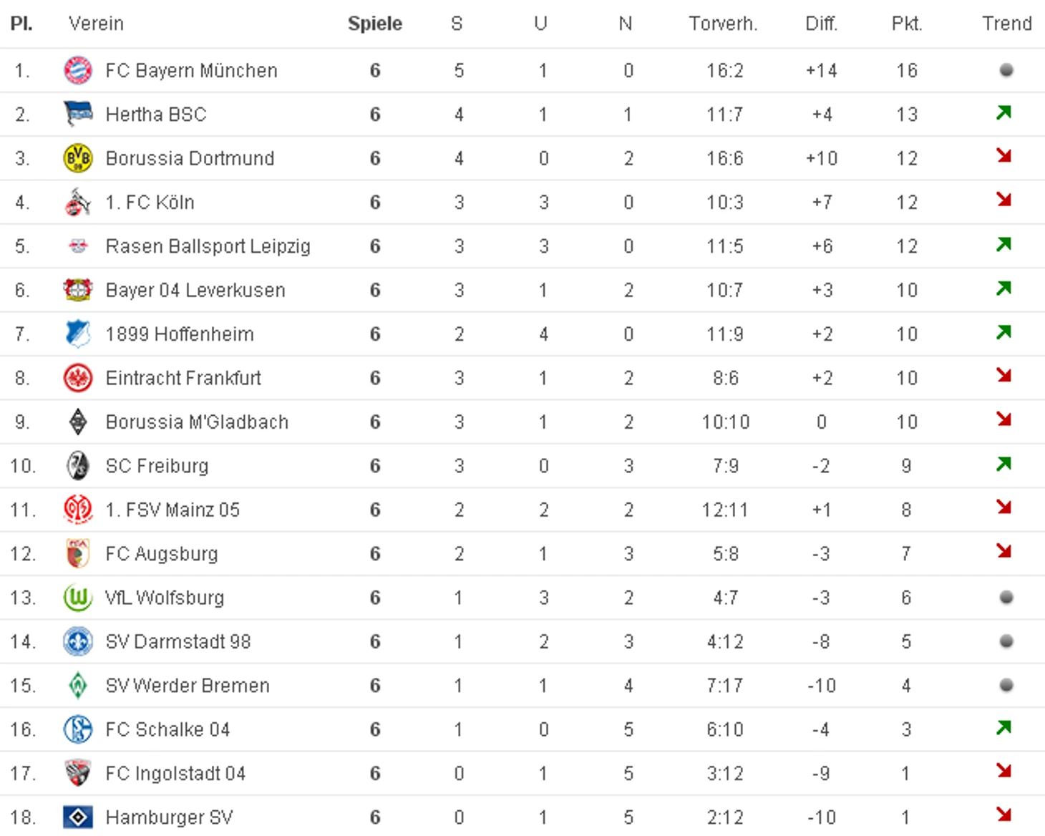The height and width of the screenshot is (836, 1045).
Task: Click the SV Werder Bremen logo
Action: [78, 686]
